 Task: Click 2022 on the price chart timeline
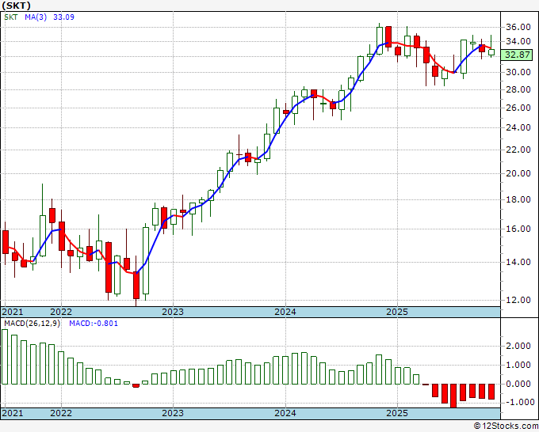pyautogui.click(x=61, y=312)
